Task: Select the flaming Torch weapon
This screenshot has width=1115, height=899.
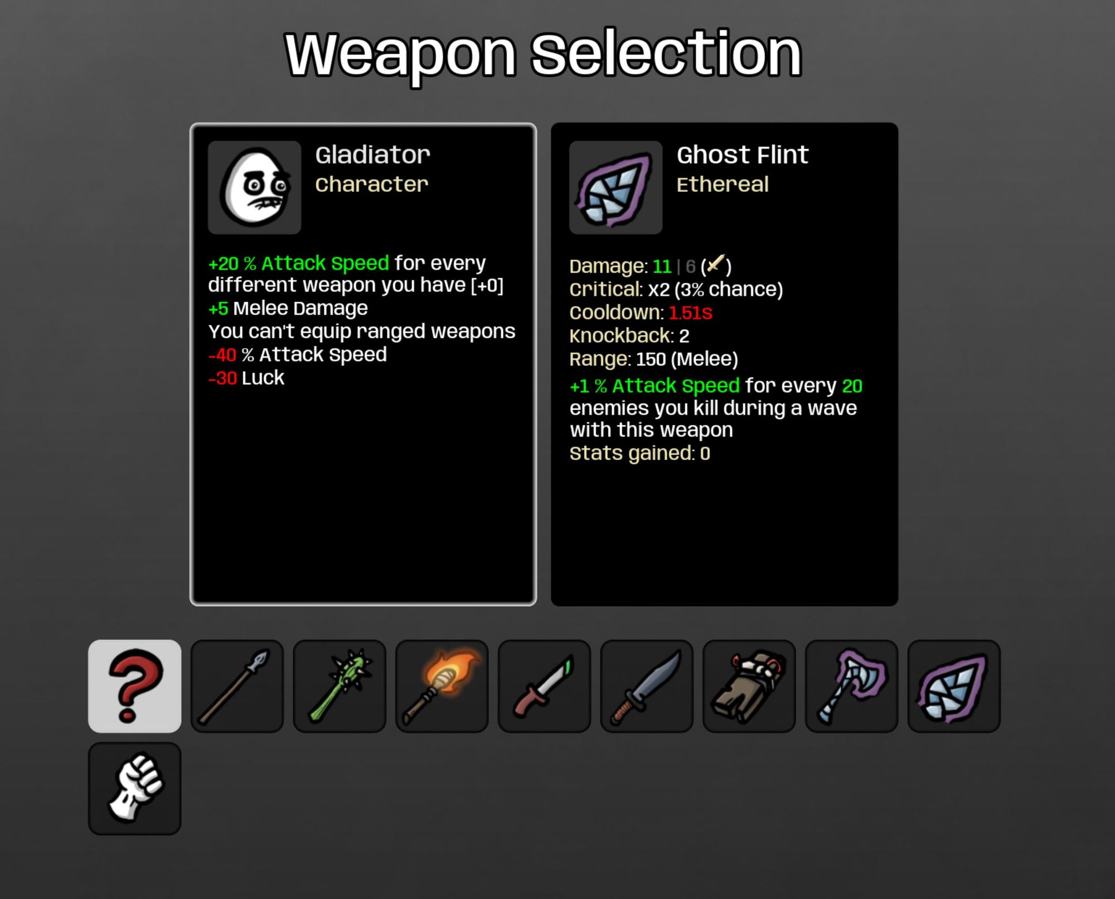Action: [x=442, y=686]
